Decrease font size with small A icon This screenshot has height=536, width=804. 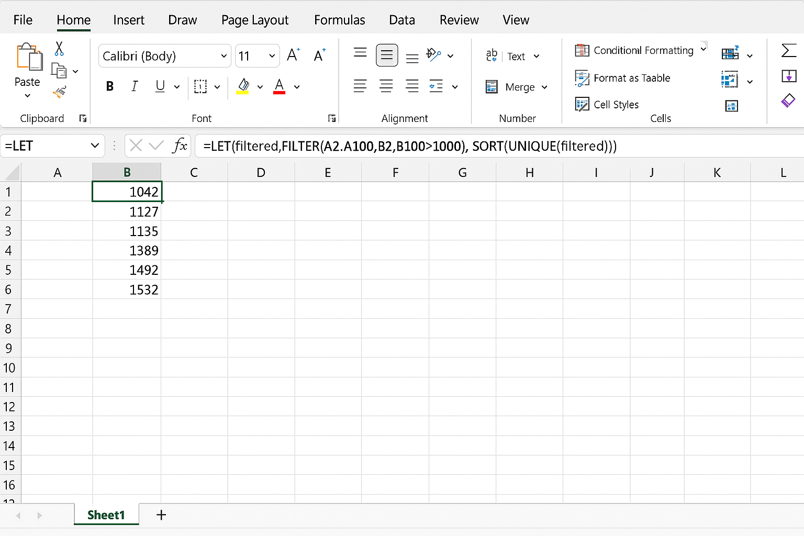[x=319, y=55]
